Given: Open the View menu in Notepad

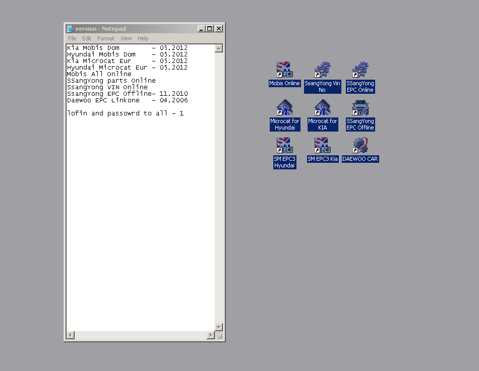Looking at the screenshot, I should click(x=126, y=38).
